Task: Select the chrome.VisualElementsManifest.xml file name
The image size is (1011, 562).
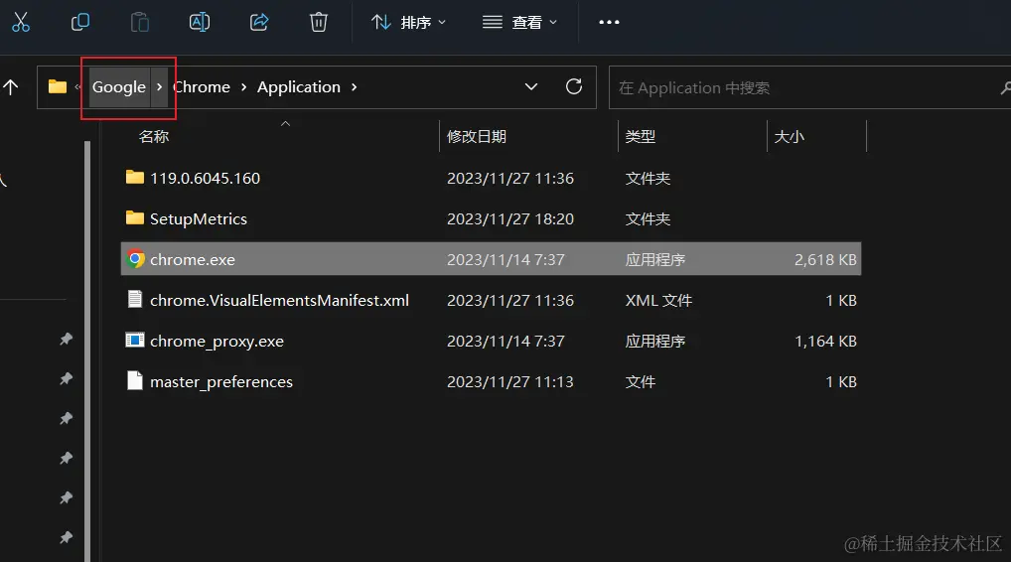Action: 279,300
